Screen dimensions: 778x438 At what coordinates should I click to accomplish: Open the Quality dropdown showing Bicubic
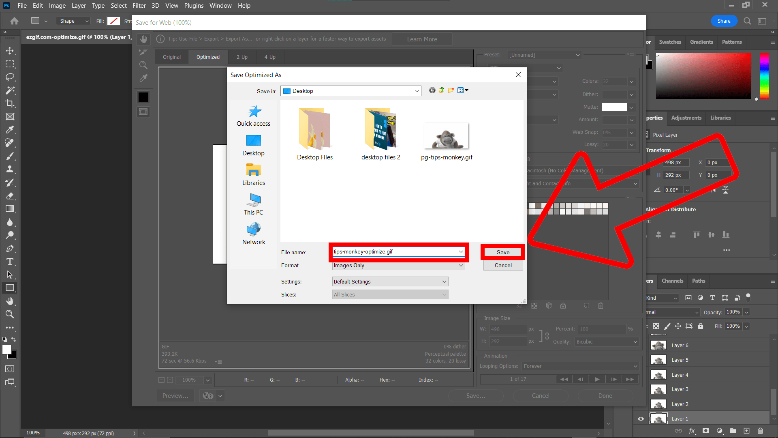click(606, 341)
